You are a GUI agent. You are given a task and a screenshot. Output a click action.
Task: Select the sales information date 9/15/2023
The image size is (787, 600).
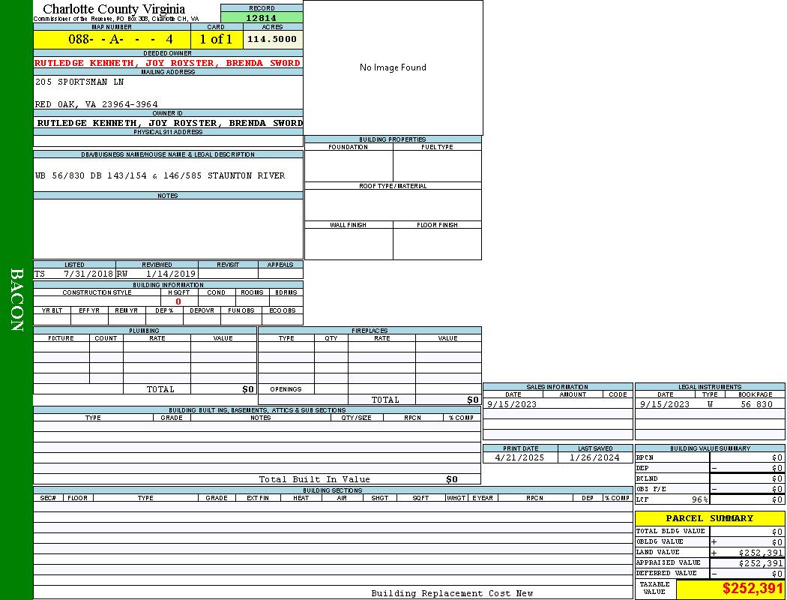click(x=512, y=404)
